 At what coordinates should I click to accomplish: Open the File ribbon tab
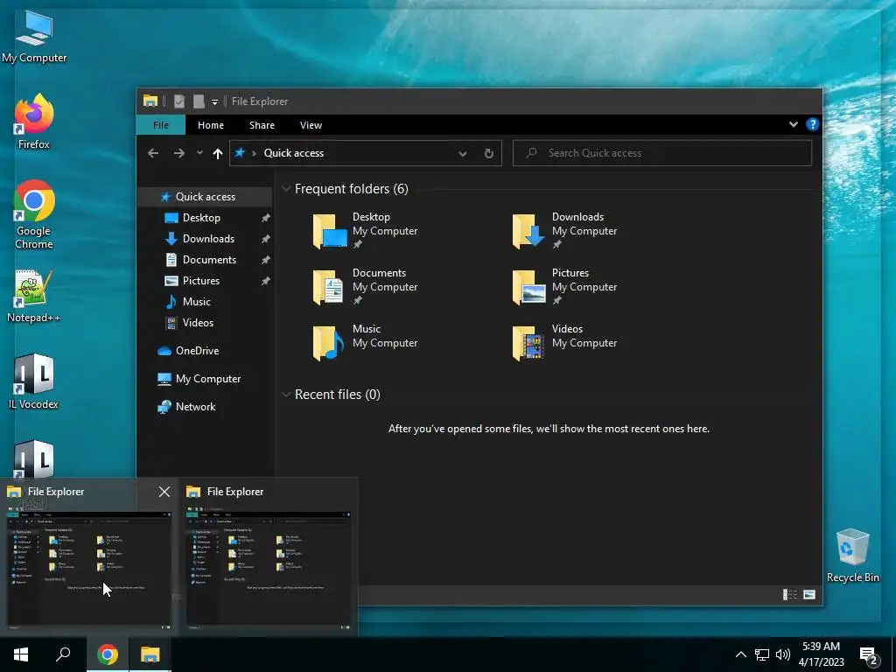click(x=161, y=125)
